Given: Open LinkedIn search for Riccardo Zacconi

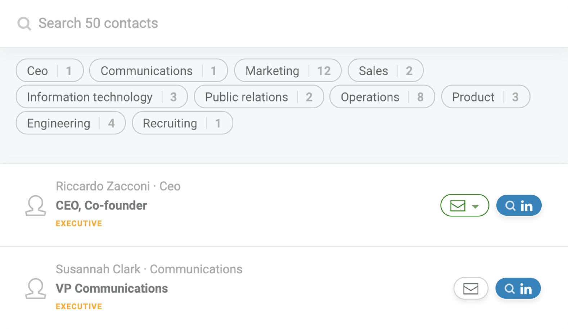Looking at the screenshot, I should [519, 206].
